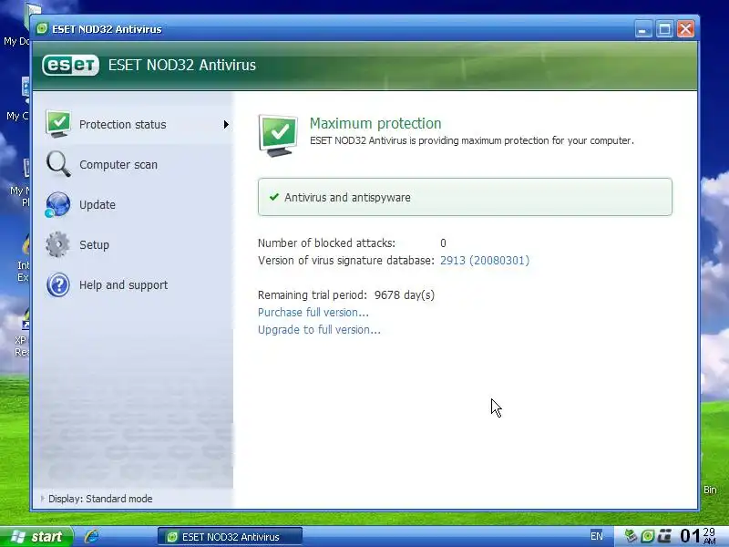Click the large Maximum protection monitor icon
This screenshot has height=547, width=729.
point(278,135)
